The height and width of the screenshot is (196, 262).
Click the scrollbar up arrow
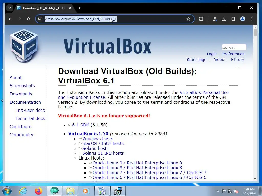(255, 27)
